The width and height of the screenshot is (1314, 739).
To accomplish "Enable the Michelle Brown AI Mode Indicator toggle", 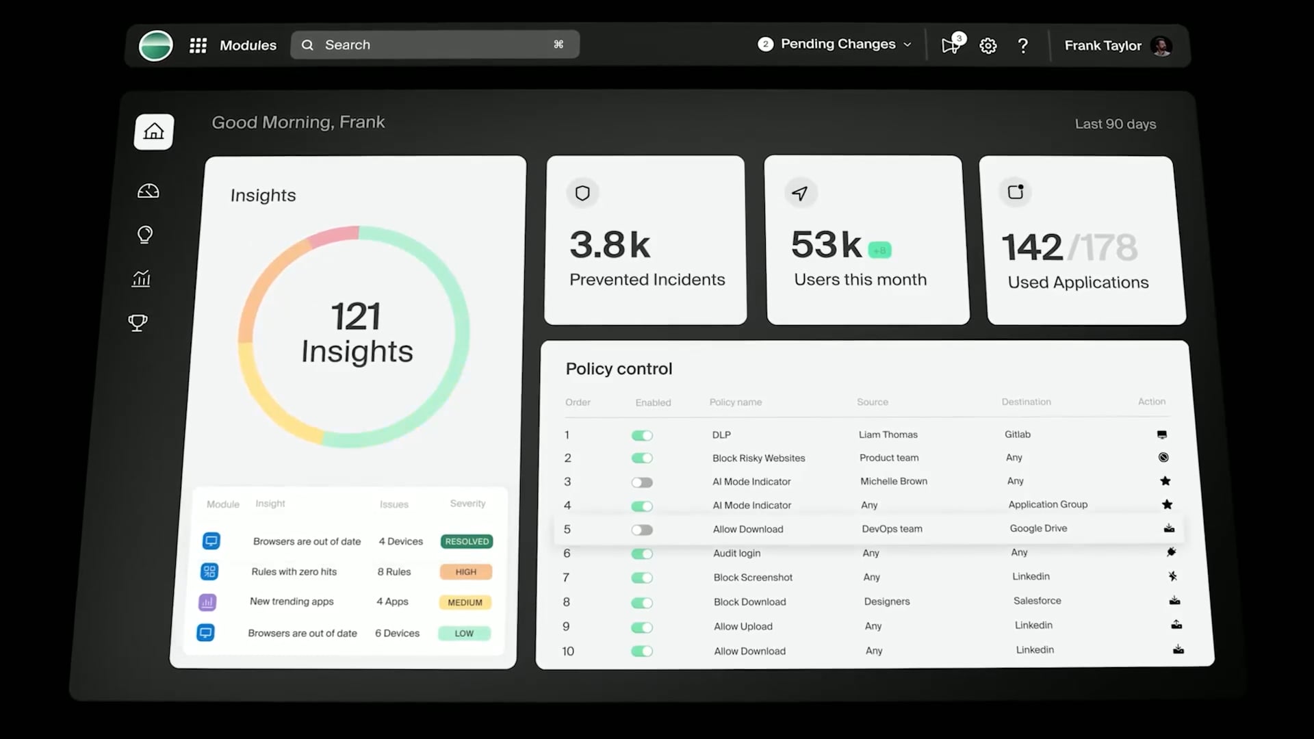I will tap(642, 482).
